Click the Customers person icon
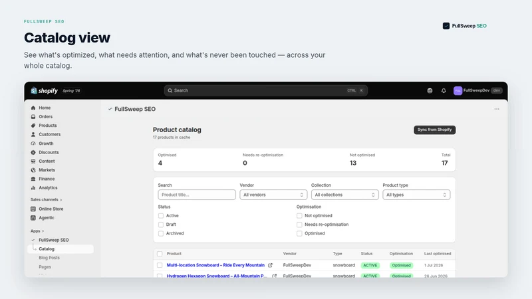 pyautogui.click(x=33, y=134)
